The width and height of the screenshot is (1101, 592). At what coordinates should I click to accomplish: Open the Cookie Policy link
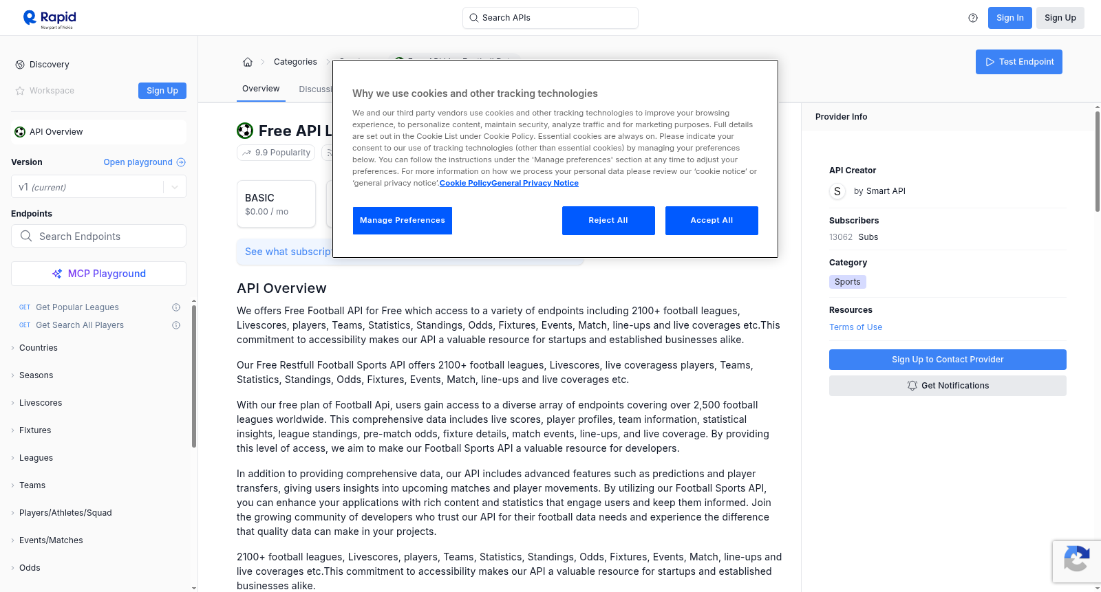(x=465, y=183)
